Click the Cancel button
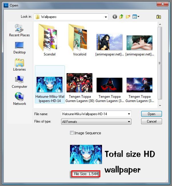Screen dimensions: 172x186 click(151, 121)
